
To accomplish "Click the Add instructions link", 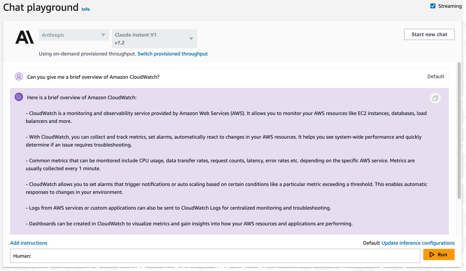I will [x=28, y=243].
